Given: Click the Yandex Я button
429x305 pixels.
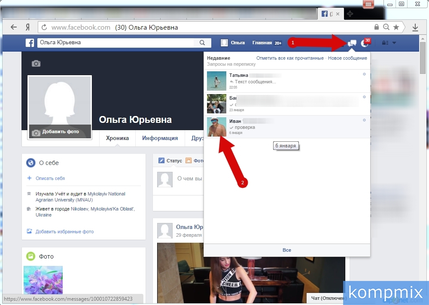Looking at the screenshot, I should click(27, 27).
